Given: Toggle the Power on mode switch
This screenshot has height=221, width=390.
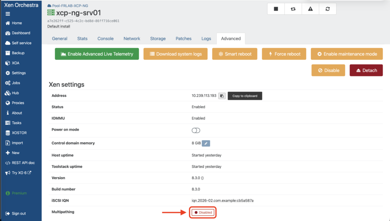Looking at the screenshot, I should (196, 131).
